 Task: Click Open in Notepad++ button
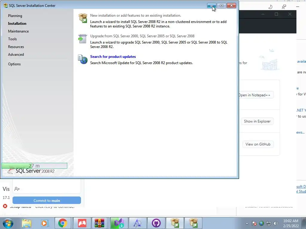tap(256, 95)
